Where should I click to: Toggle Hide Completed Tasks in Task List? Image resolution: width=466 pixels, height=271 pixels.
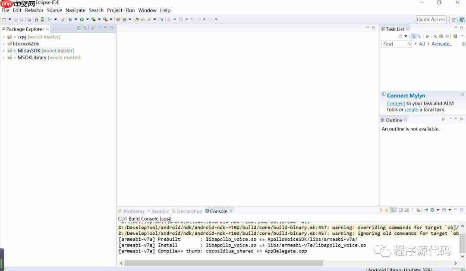[435, 36]
